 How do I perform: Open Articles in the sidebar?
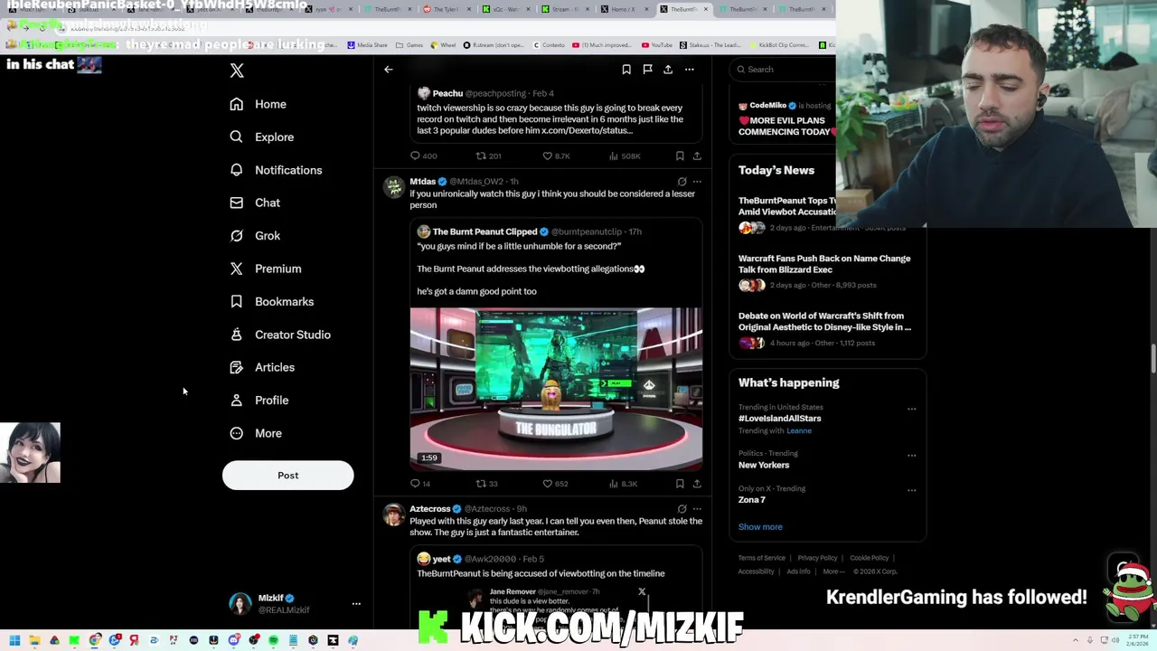262,367
